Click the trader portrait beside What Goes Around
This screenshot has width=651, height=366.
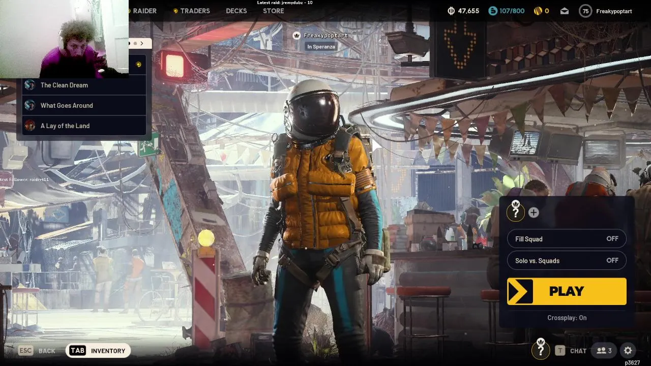pos(30,105)
